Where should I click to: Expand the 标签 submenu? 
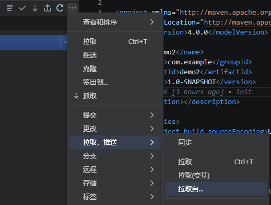click(x=115, y=197)
